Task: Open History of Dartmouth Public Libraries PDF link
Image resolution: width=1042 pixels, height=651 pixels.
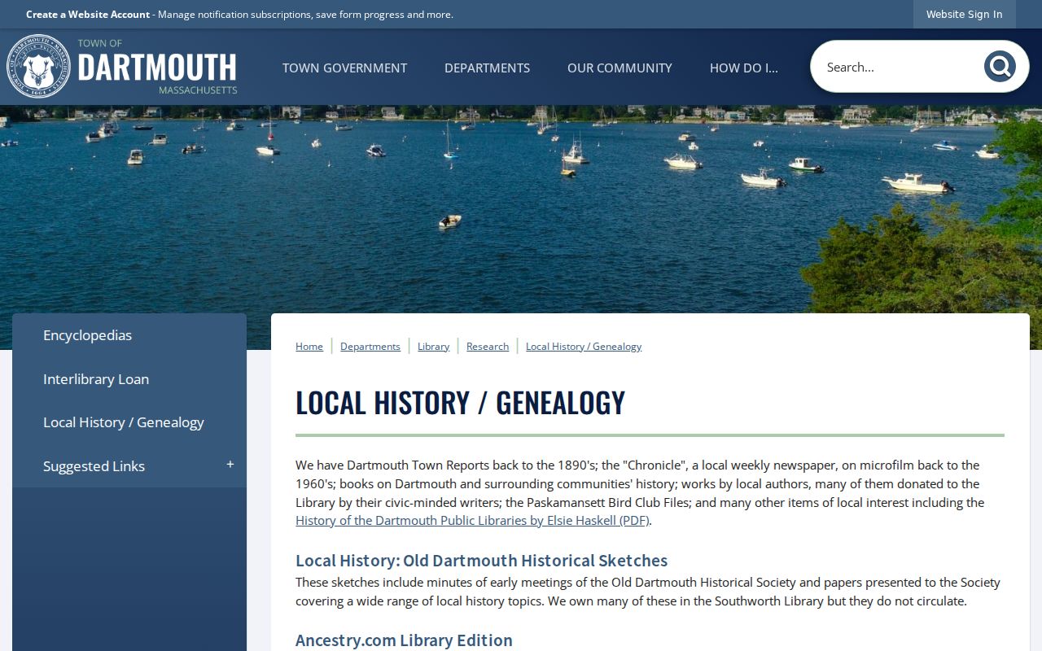Action: [x=472, y=521]
